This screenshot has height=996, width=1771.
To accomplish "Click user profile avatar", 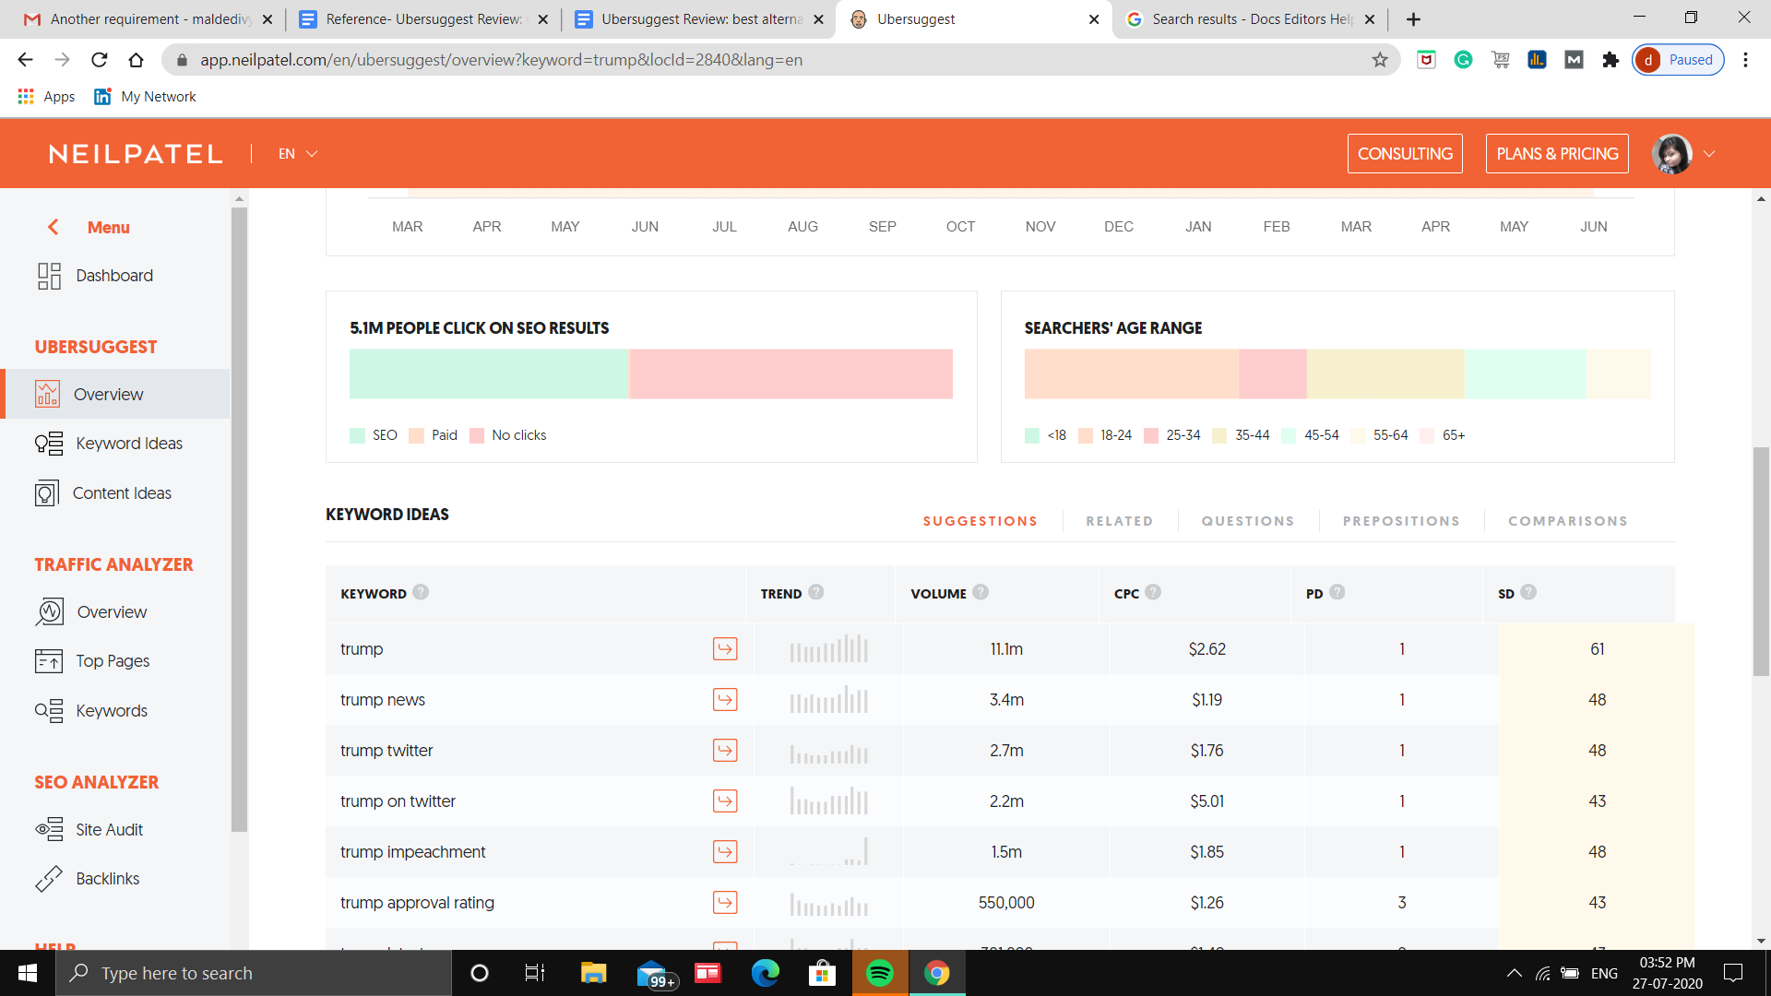I will 1672,154.
